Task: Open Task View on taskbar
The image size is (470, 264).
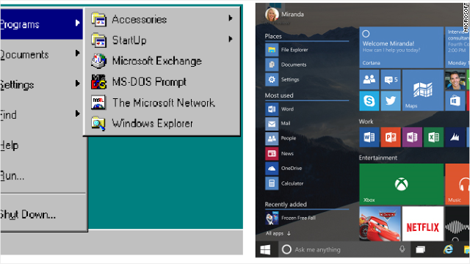Action: click(420, 249)
